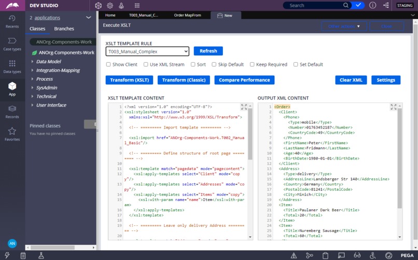Open the Clipboard icon in footer right
418x260 pixels.
pyautogui.click(x=325, y=256)
